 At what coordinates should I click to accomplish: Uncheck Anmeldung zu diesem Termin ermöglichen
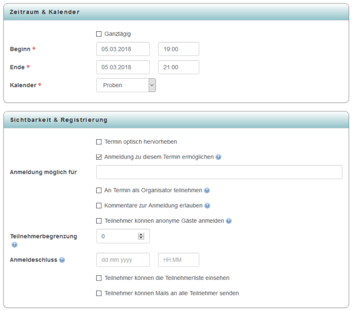[99, 157]
